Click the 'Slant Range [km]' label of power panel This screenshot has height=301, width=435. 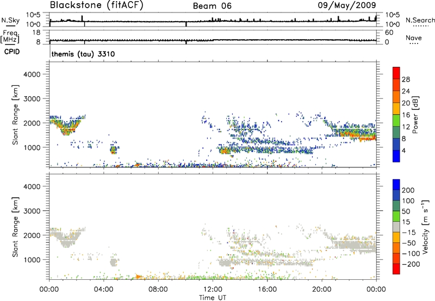(15, 115)
